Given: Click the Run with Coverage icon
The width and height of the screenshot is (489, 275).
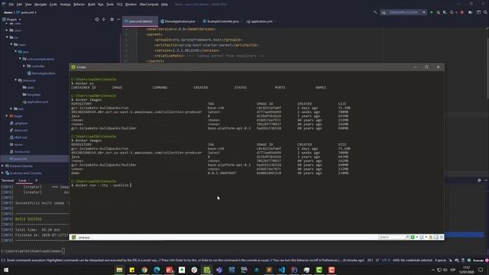Looking at the screenshot, I should [445, 12].
